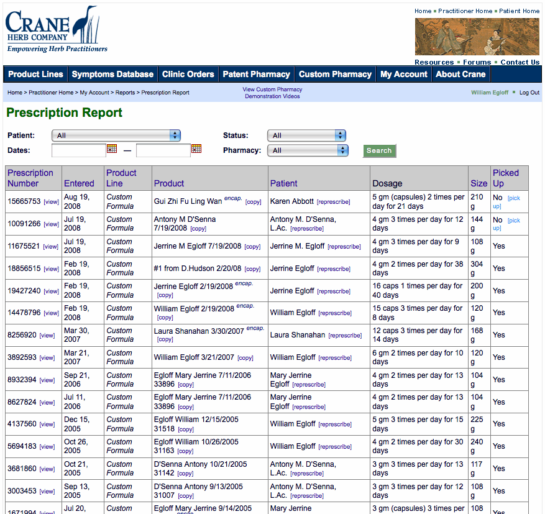Screen dimensions: 545x514
Task: Open View Custom Pharmacy Demonstration Videos link
Action: point(272,93)
